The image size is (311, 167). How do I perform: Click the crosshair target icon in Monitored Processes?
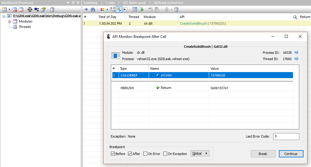click(x=30, y=9)
